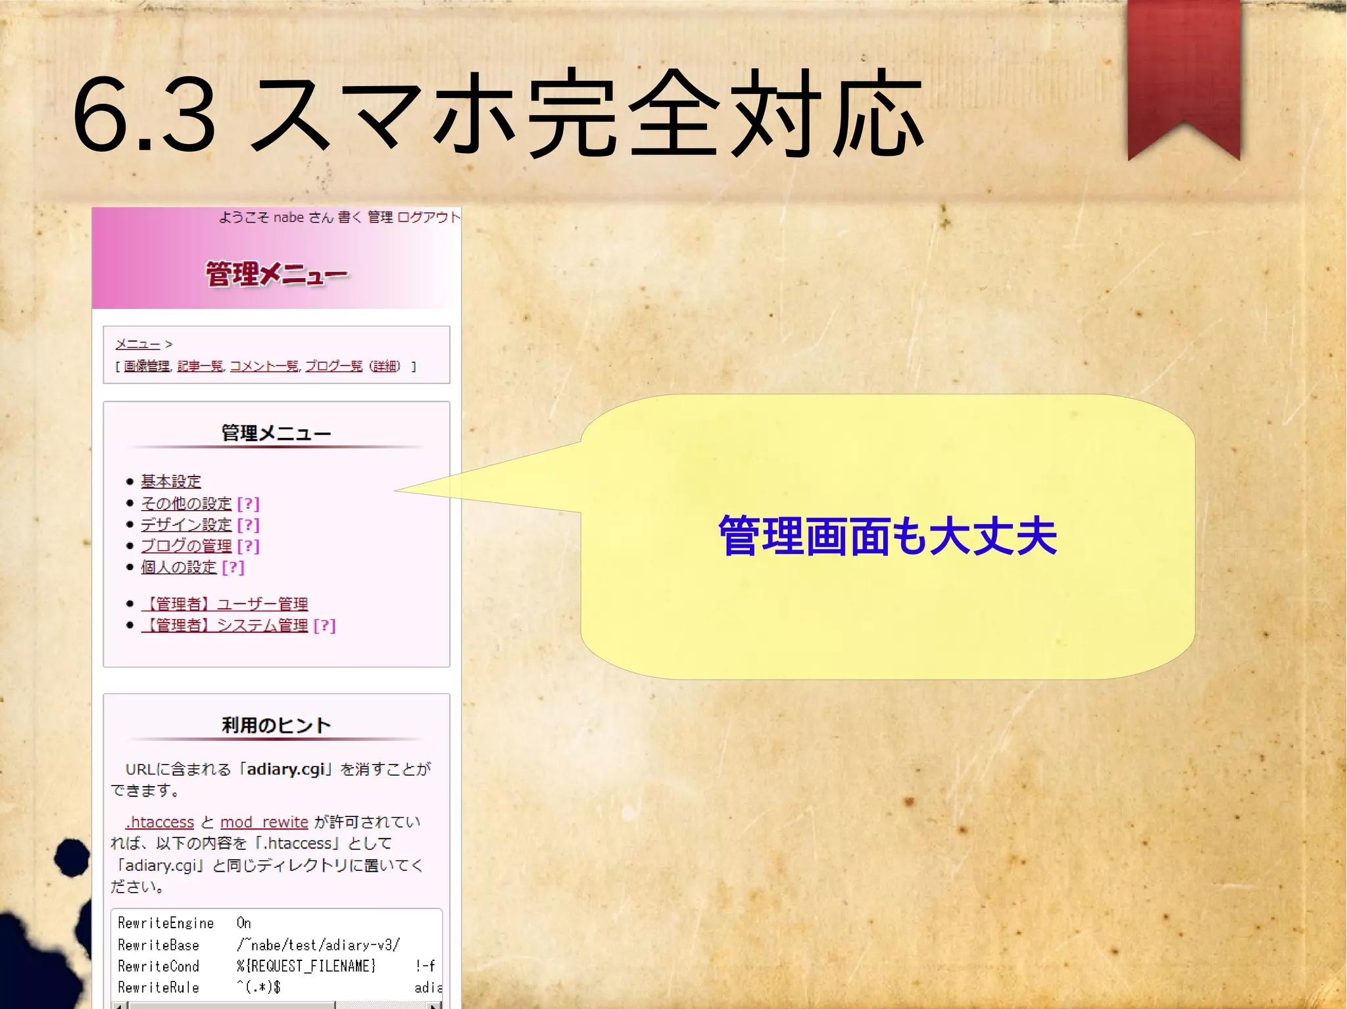Click the [?] help next to システム管理
Image resolution: width=1347 pixels, height=1009 pixels.
pyautogui.click(x=325, y=625)
